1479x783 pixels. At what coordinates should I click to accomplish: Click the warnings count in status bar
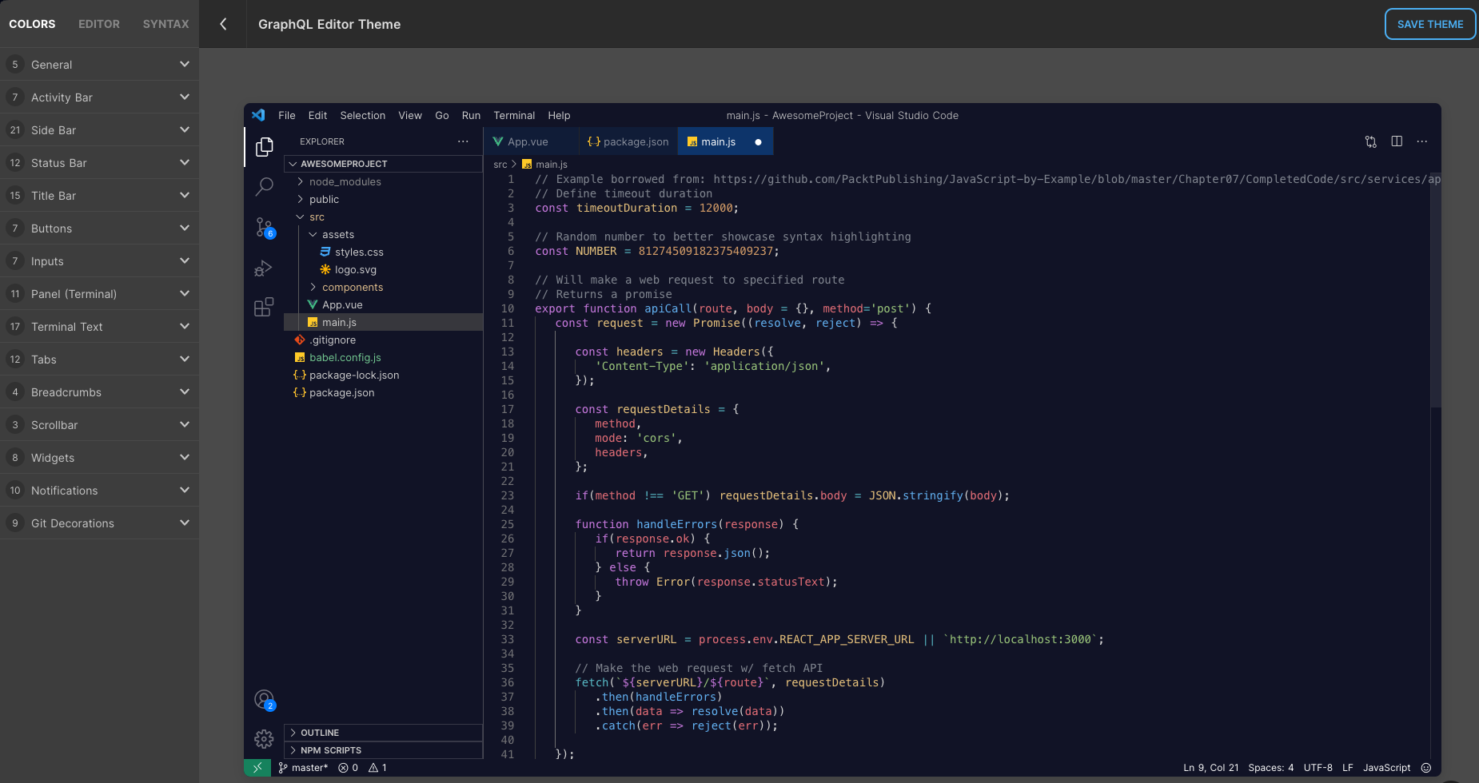[x=377, y=768]
